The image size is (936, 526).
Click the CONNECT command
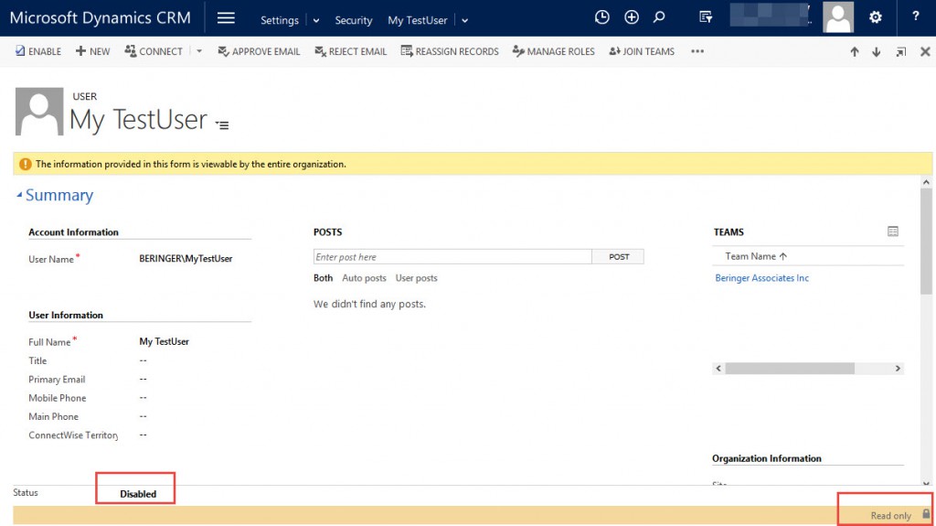(154, 51)
